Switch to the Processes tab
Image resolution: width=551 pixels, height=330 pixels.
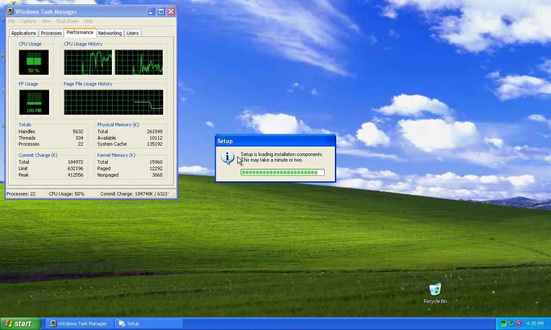pyautogui.click(x=51, y=33)
